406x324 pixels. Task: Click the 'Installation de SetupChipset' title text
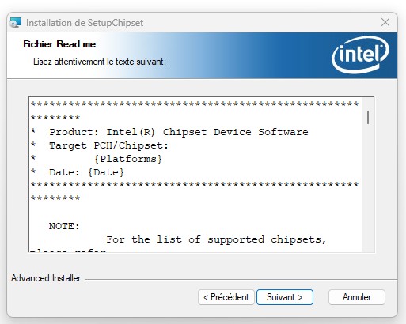85,23
